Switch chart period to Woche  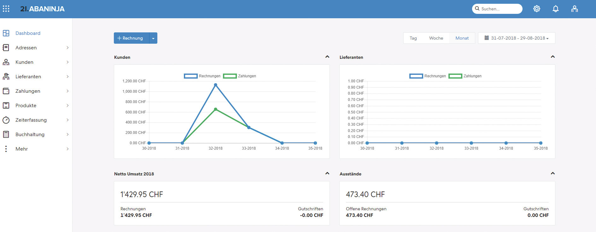pyautogui.click(x=436, y=38)
